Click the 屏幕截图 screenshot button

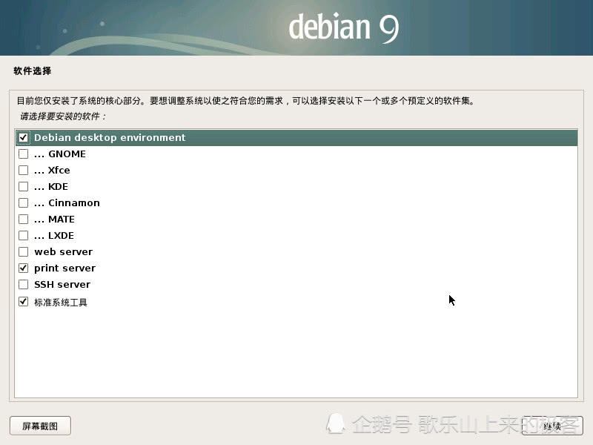40,426
